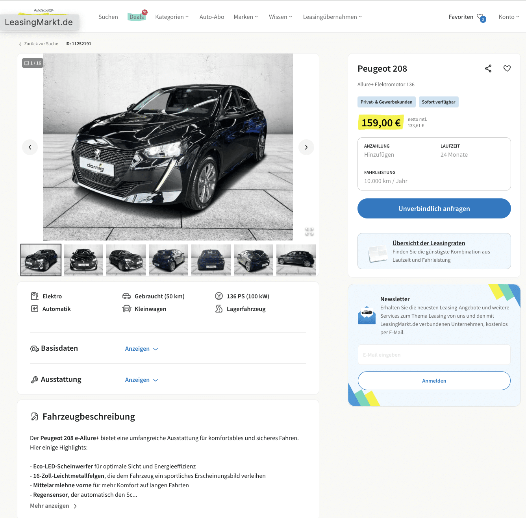
Task: Go to Suchen in the navigation
Action: pyautogui.click(x=108, y=17)
